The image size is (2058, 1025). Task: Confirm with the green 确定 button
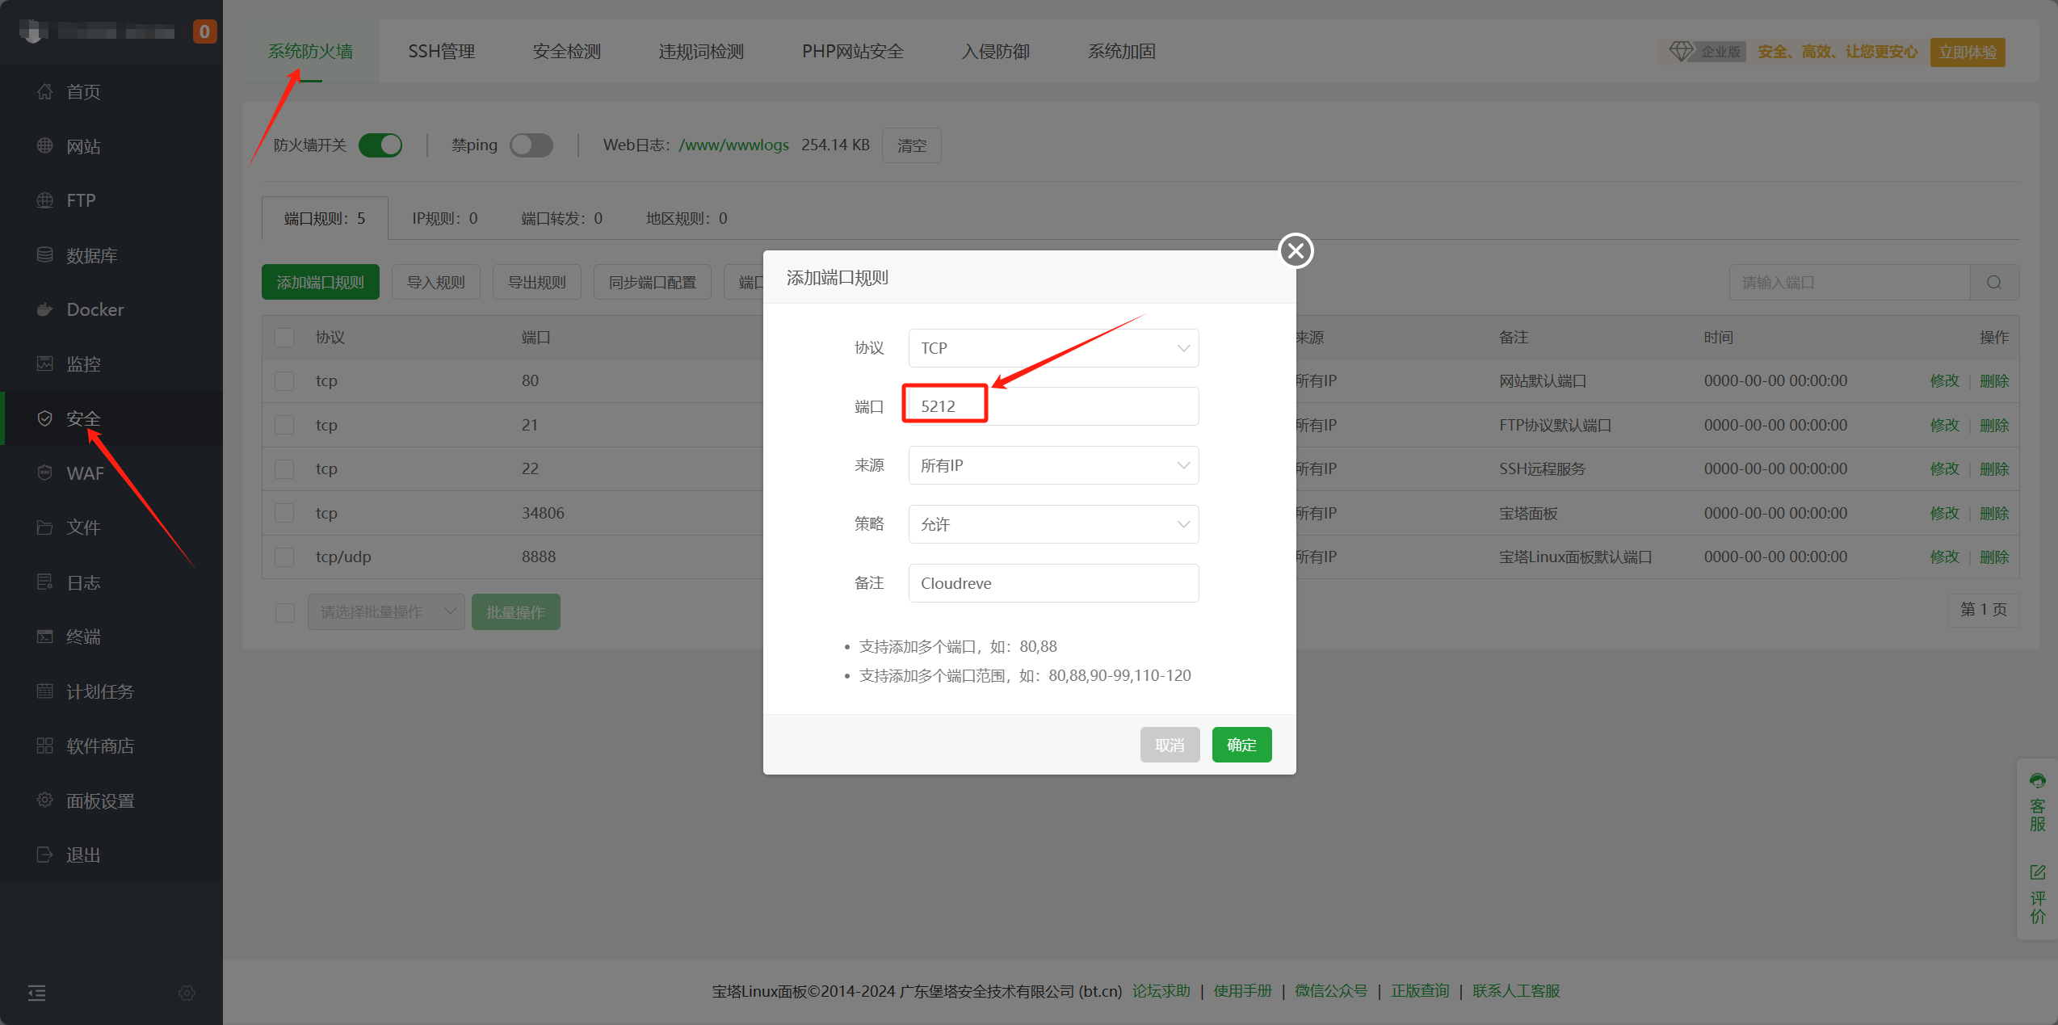tap(1241, 745)
